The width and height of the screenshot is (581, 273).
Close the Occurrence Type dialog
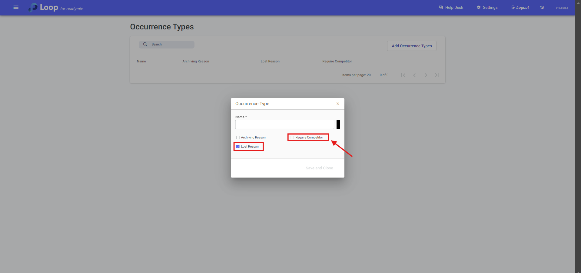pyautogui.click(x=338, y=104)
